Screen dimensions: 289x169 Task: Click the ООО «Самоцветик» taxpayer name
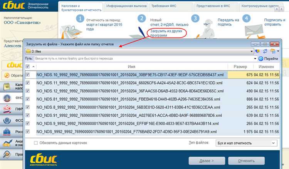[22, 23]
